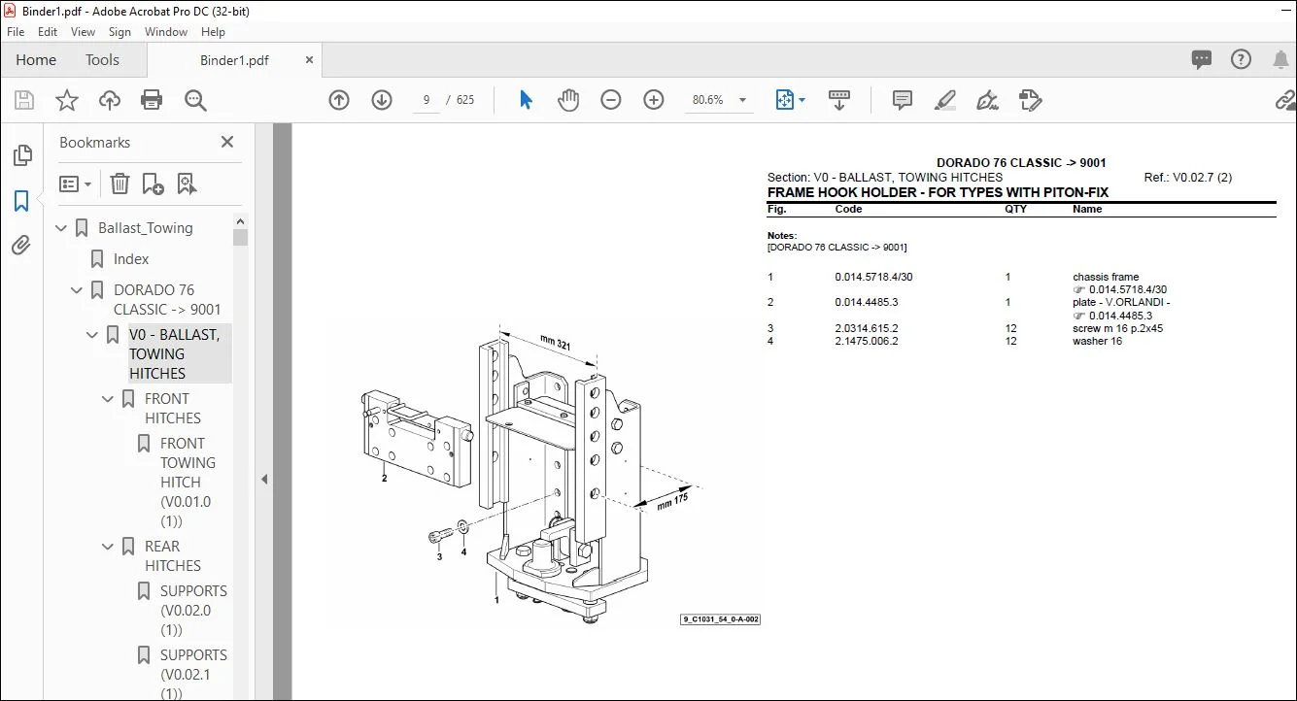
Task: Go to next page arrow
Action: [382, 100]
